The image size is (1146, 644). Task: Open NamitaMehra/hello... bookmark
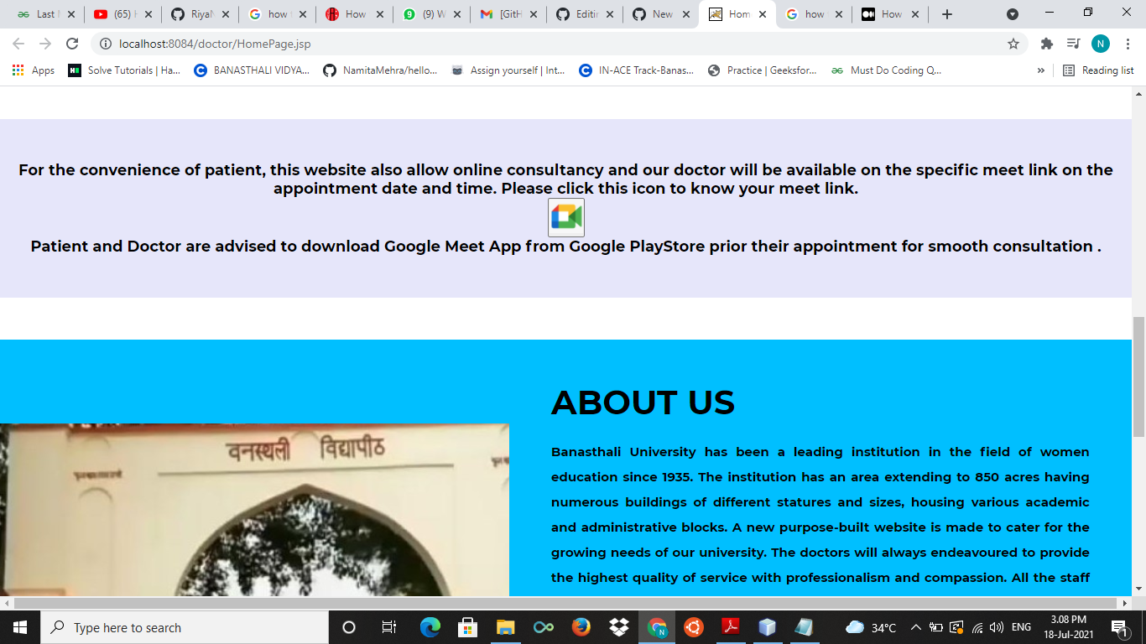(381, 70)
